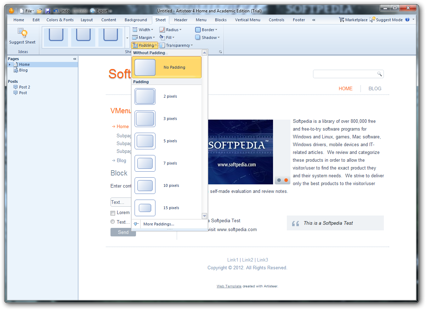This screenshot has width=426, height=310.
Task: Switch to the Colors & Fonts tab
Action: tap(60, 20)
